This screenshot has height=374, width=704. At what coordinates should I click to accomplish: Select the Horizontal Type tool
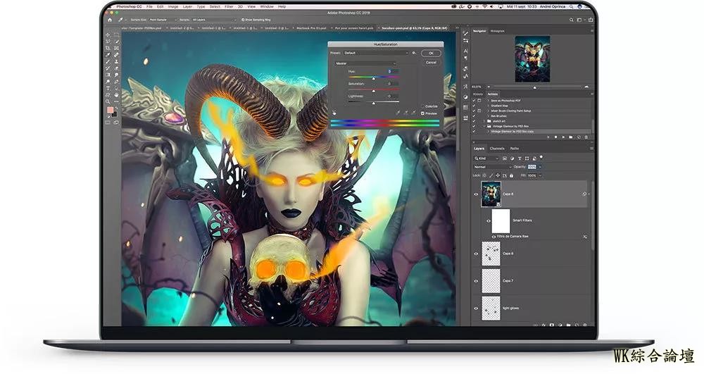pyautogui.click(x=108, y=89)
